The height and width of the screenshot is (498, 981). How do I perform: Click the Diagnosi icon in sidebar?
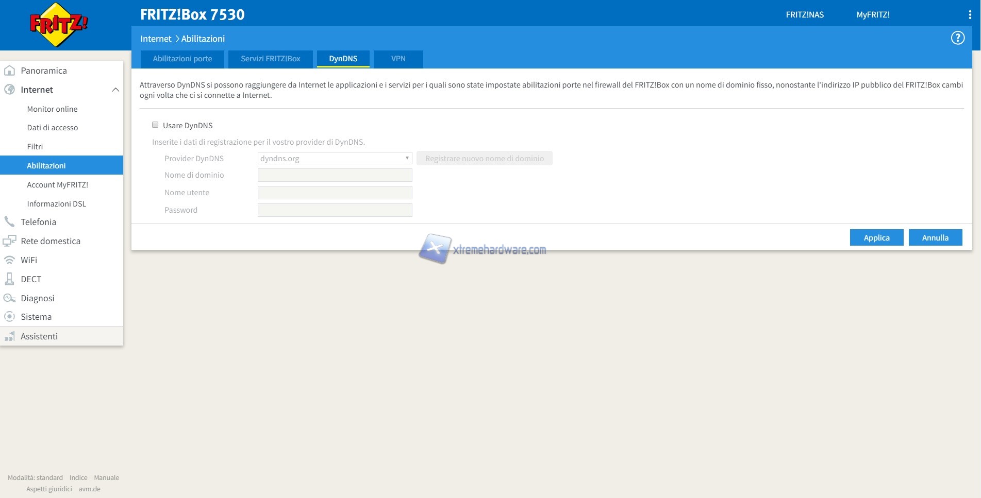pyautogui.click(x=9, y=298)
